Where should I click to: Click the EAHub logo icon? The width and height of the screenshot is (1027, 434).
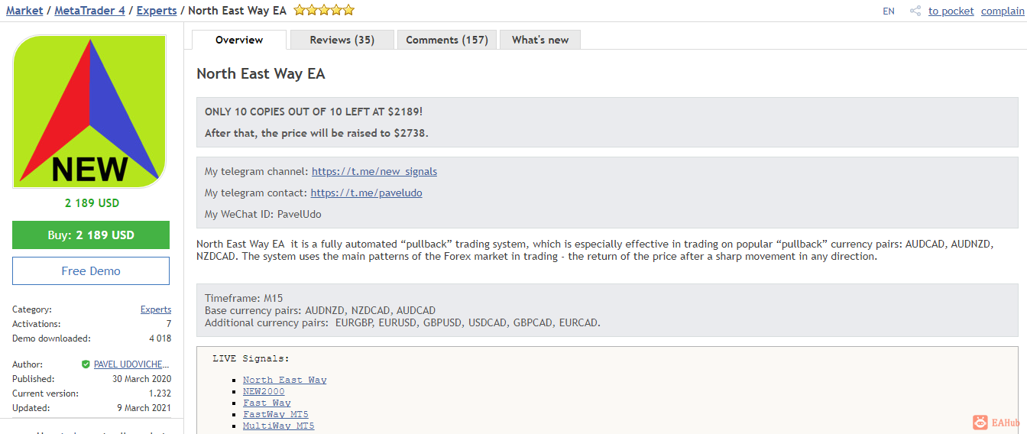tap(980, 423)
